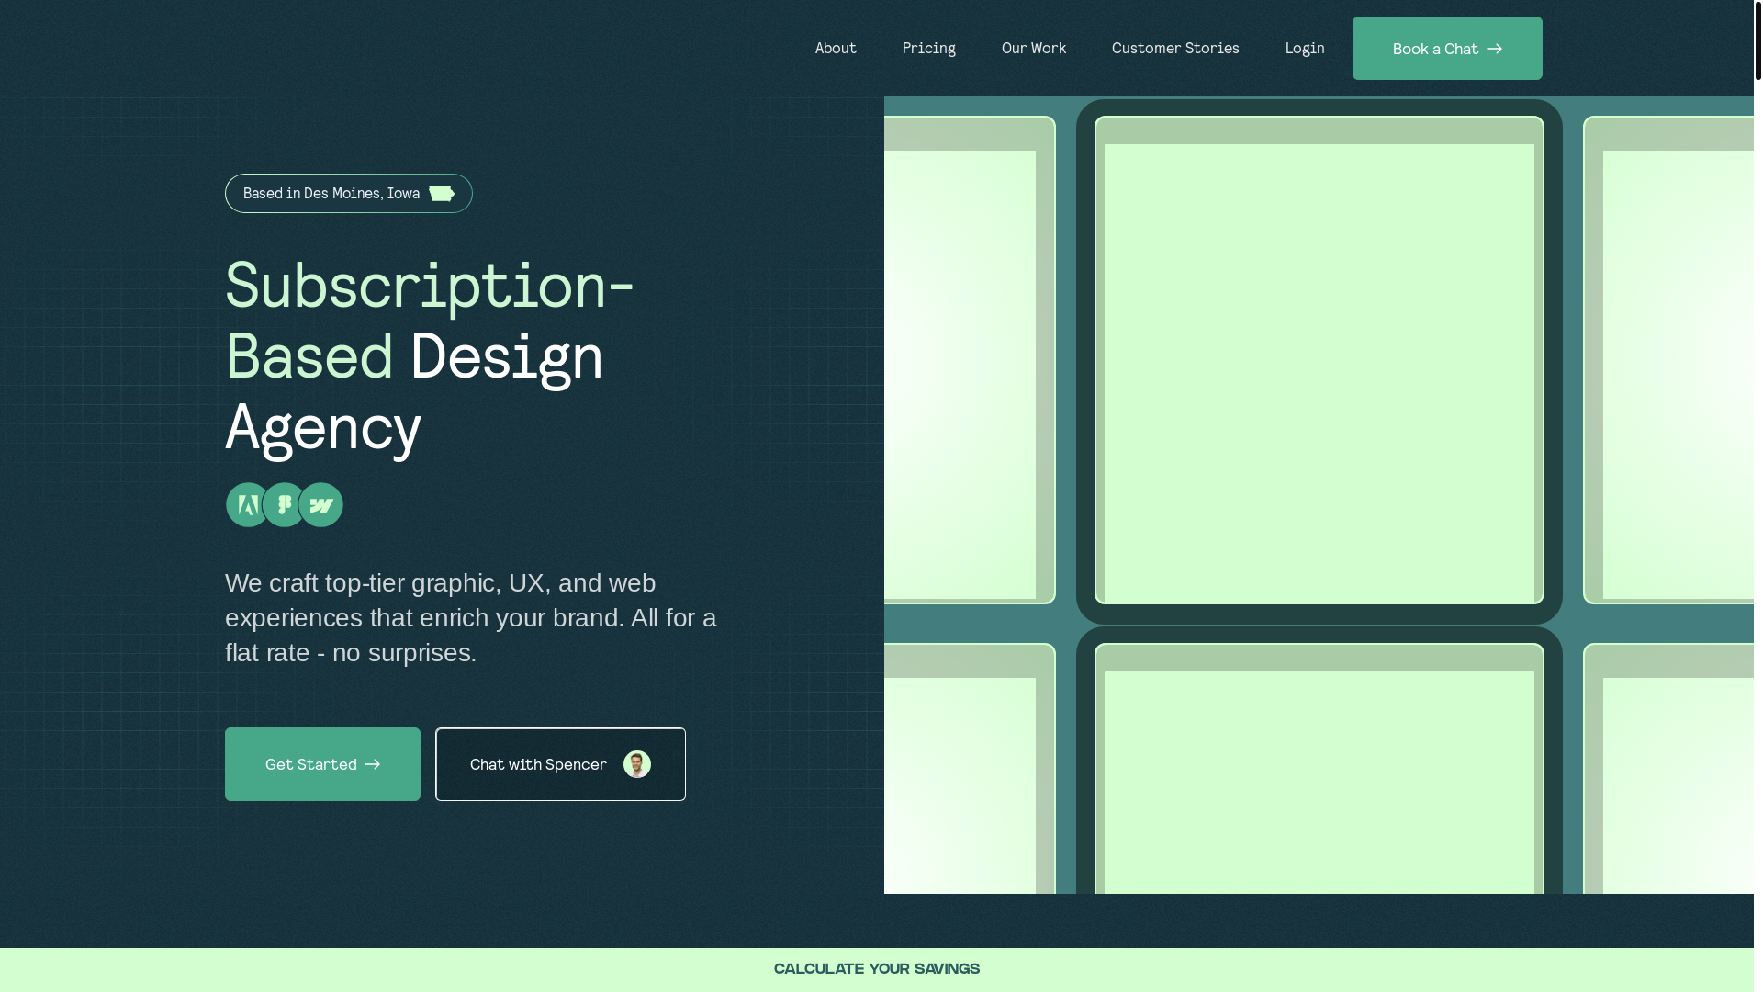Screen dimensions: 1763x992
Task: Open Our Work nav link
Action: (x=1033, y=48)
